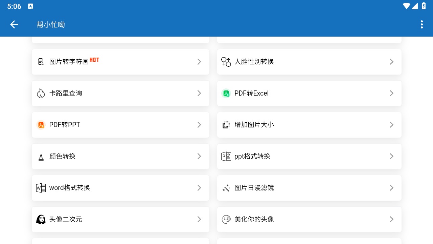Expand the PDF转Excel entry chevron
Viewport: 433px width, 244px height.
click(391, 93)
